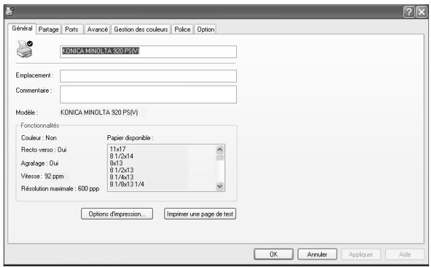Close the printer properties dialog
The image size is (431, 267).
422,12
